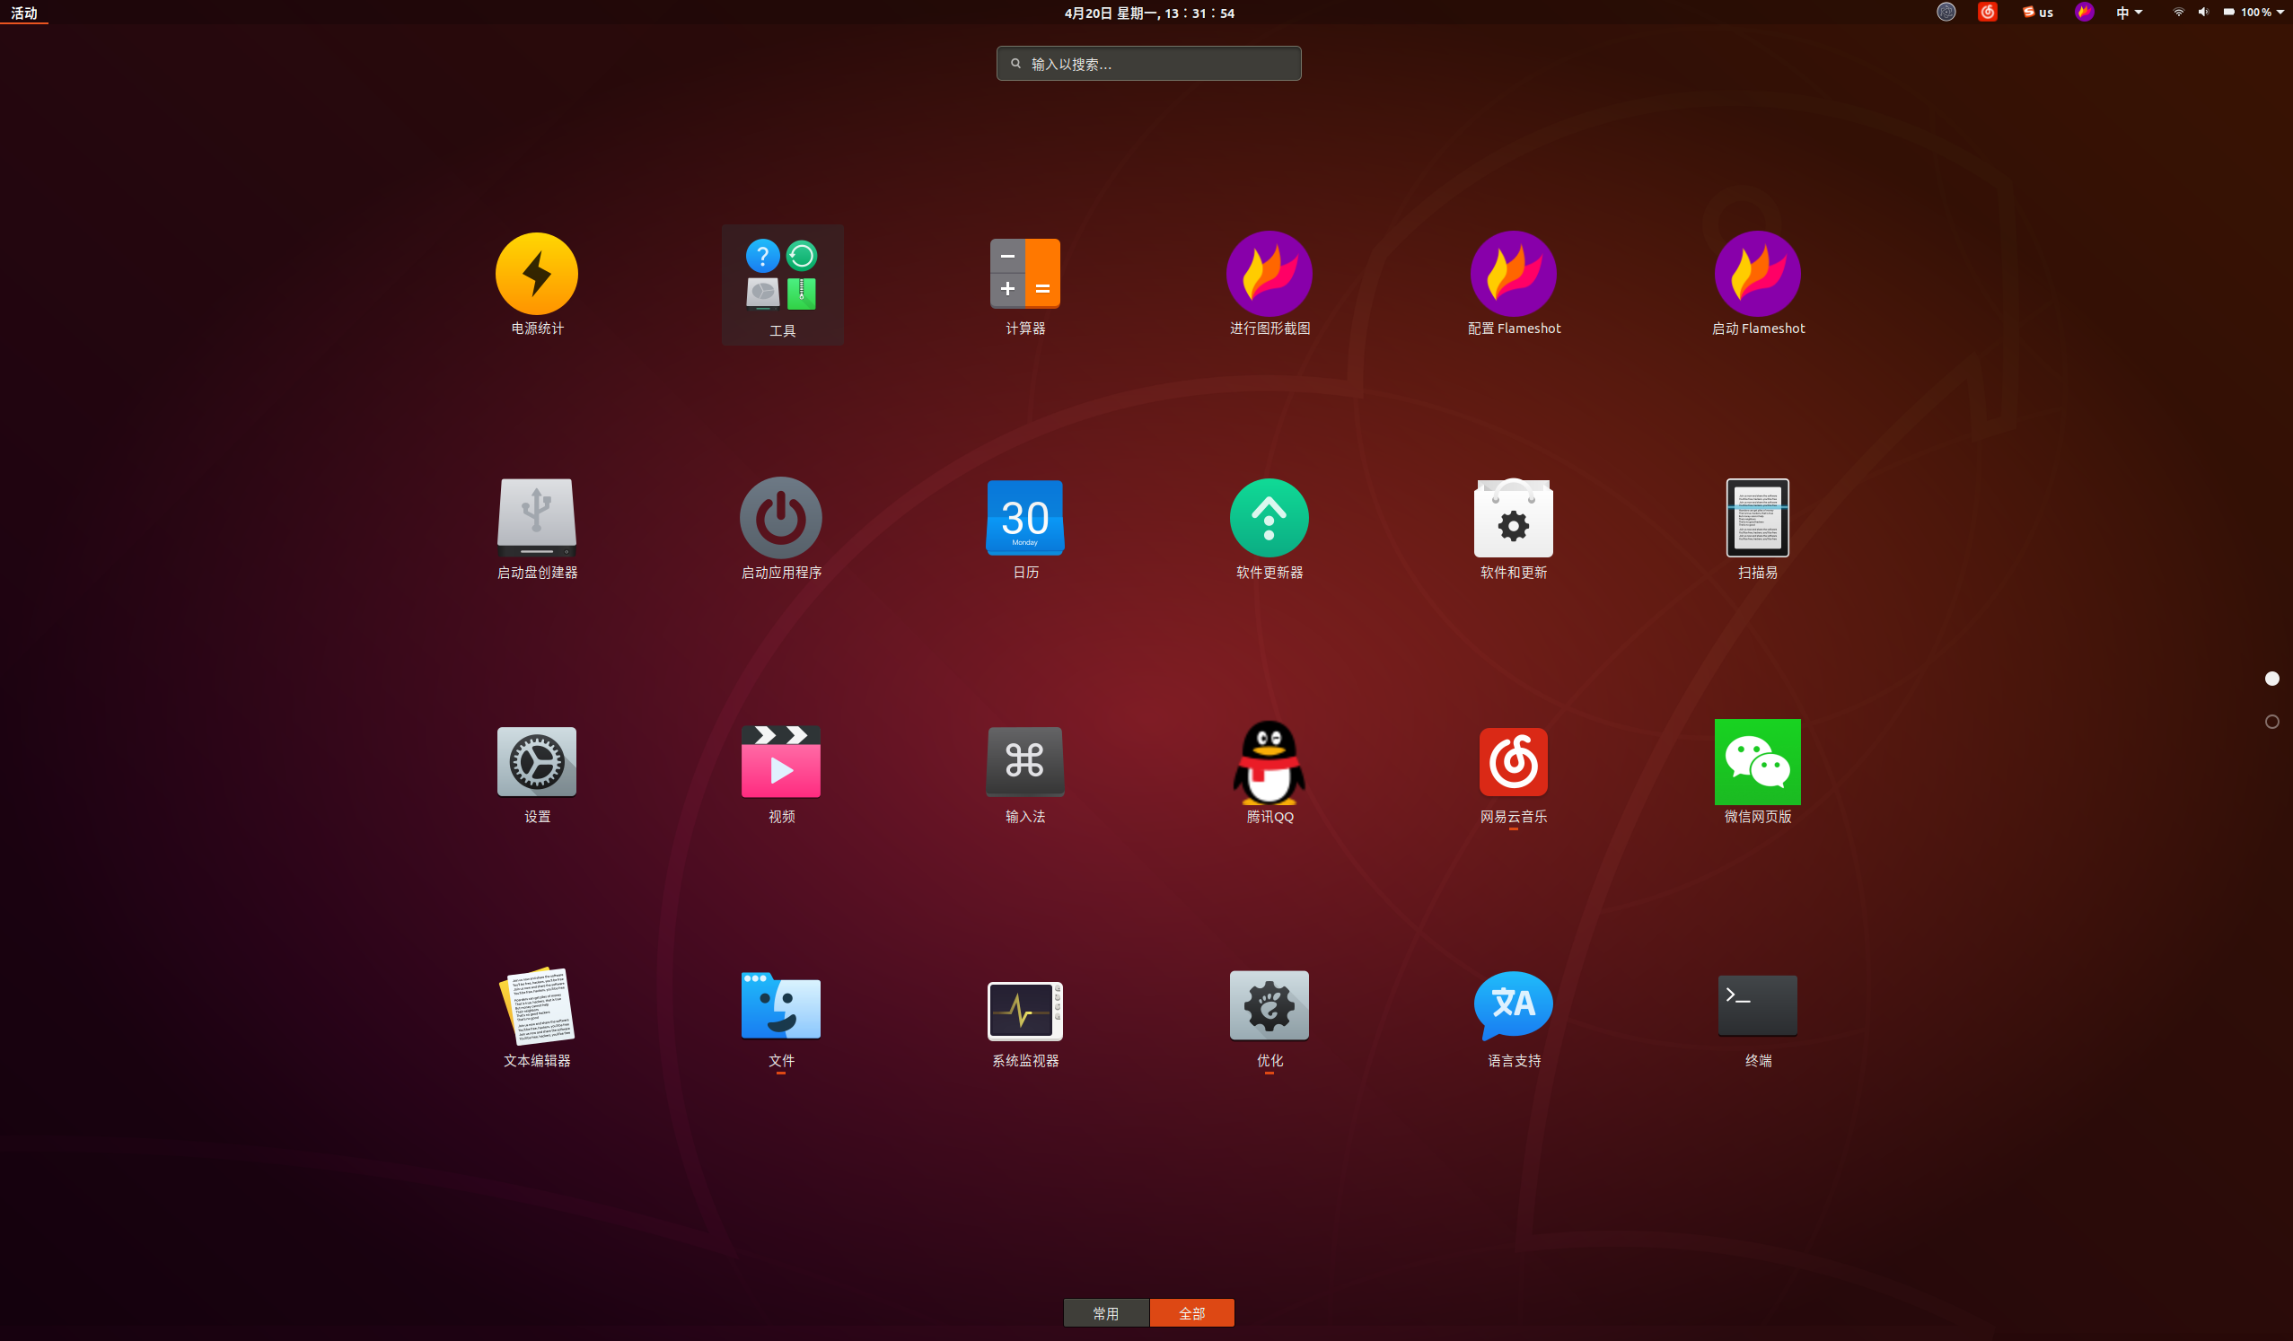2293x1341 pixels.
Task: Switch to the 全部 all apps tab
Action: [1191, 1313]
